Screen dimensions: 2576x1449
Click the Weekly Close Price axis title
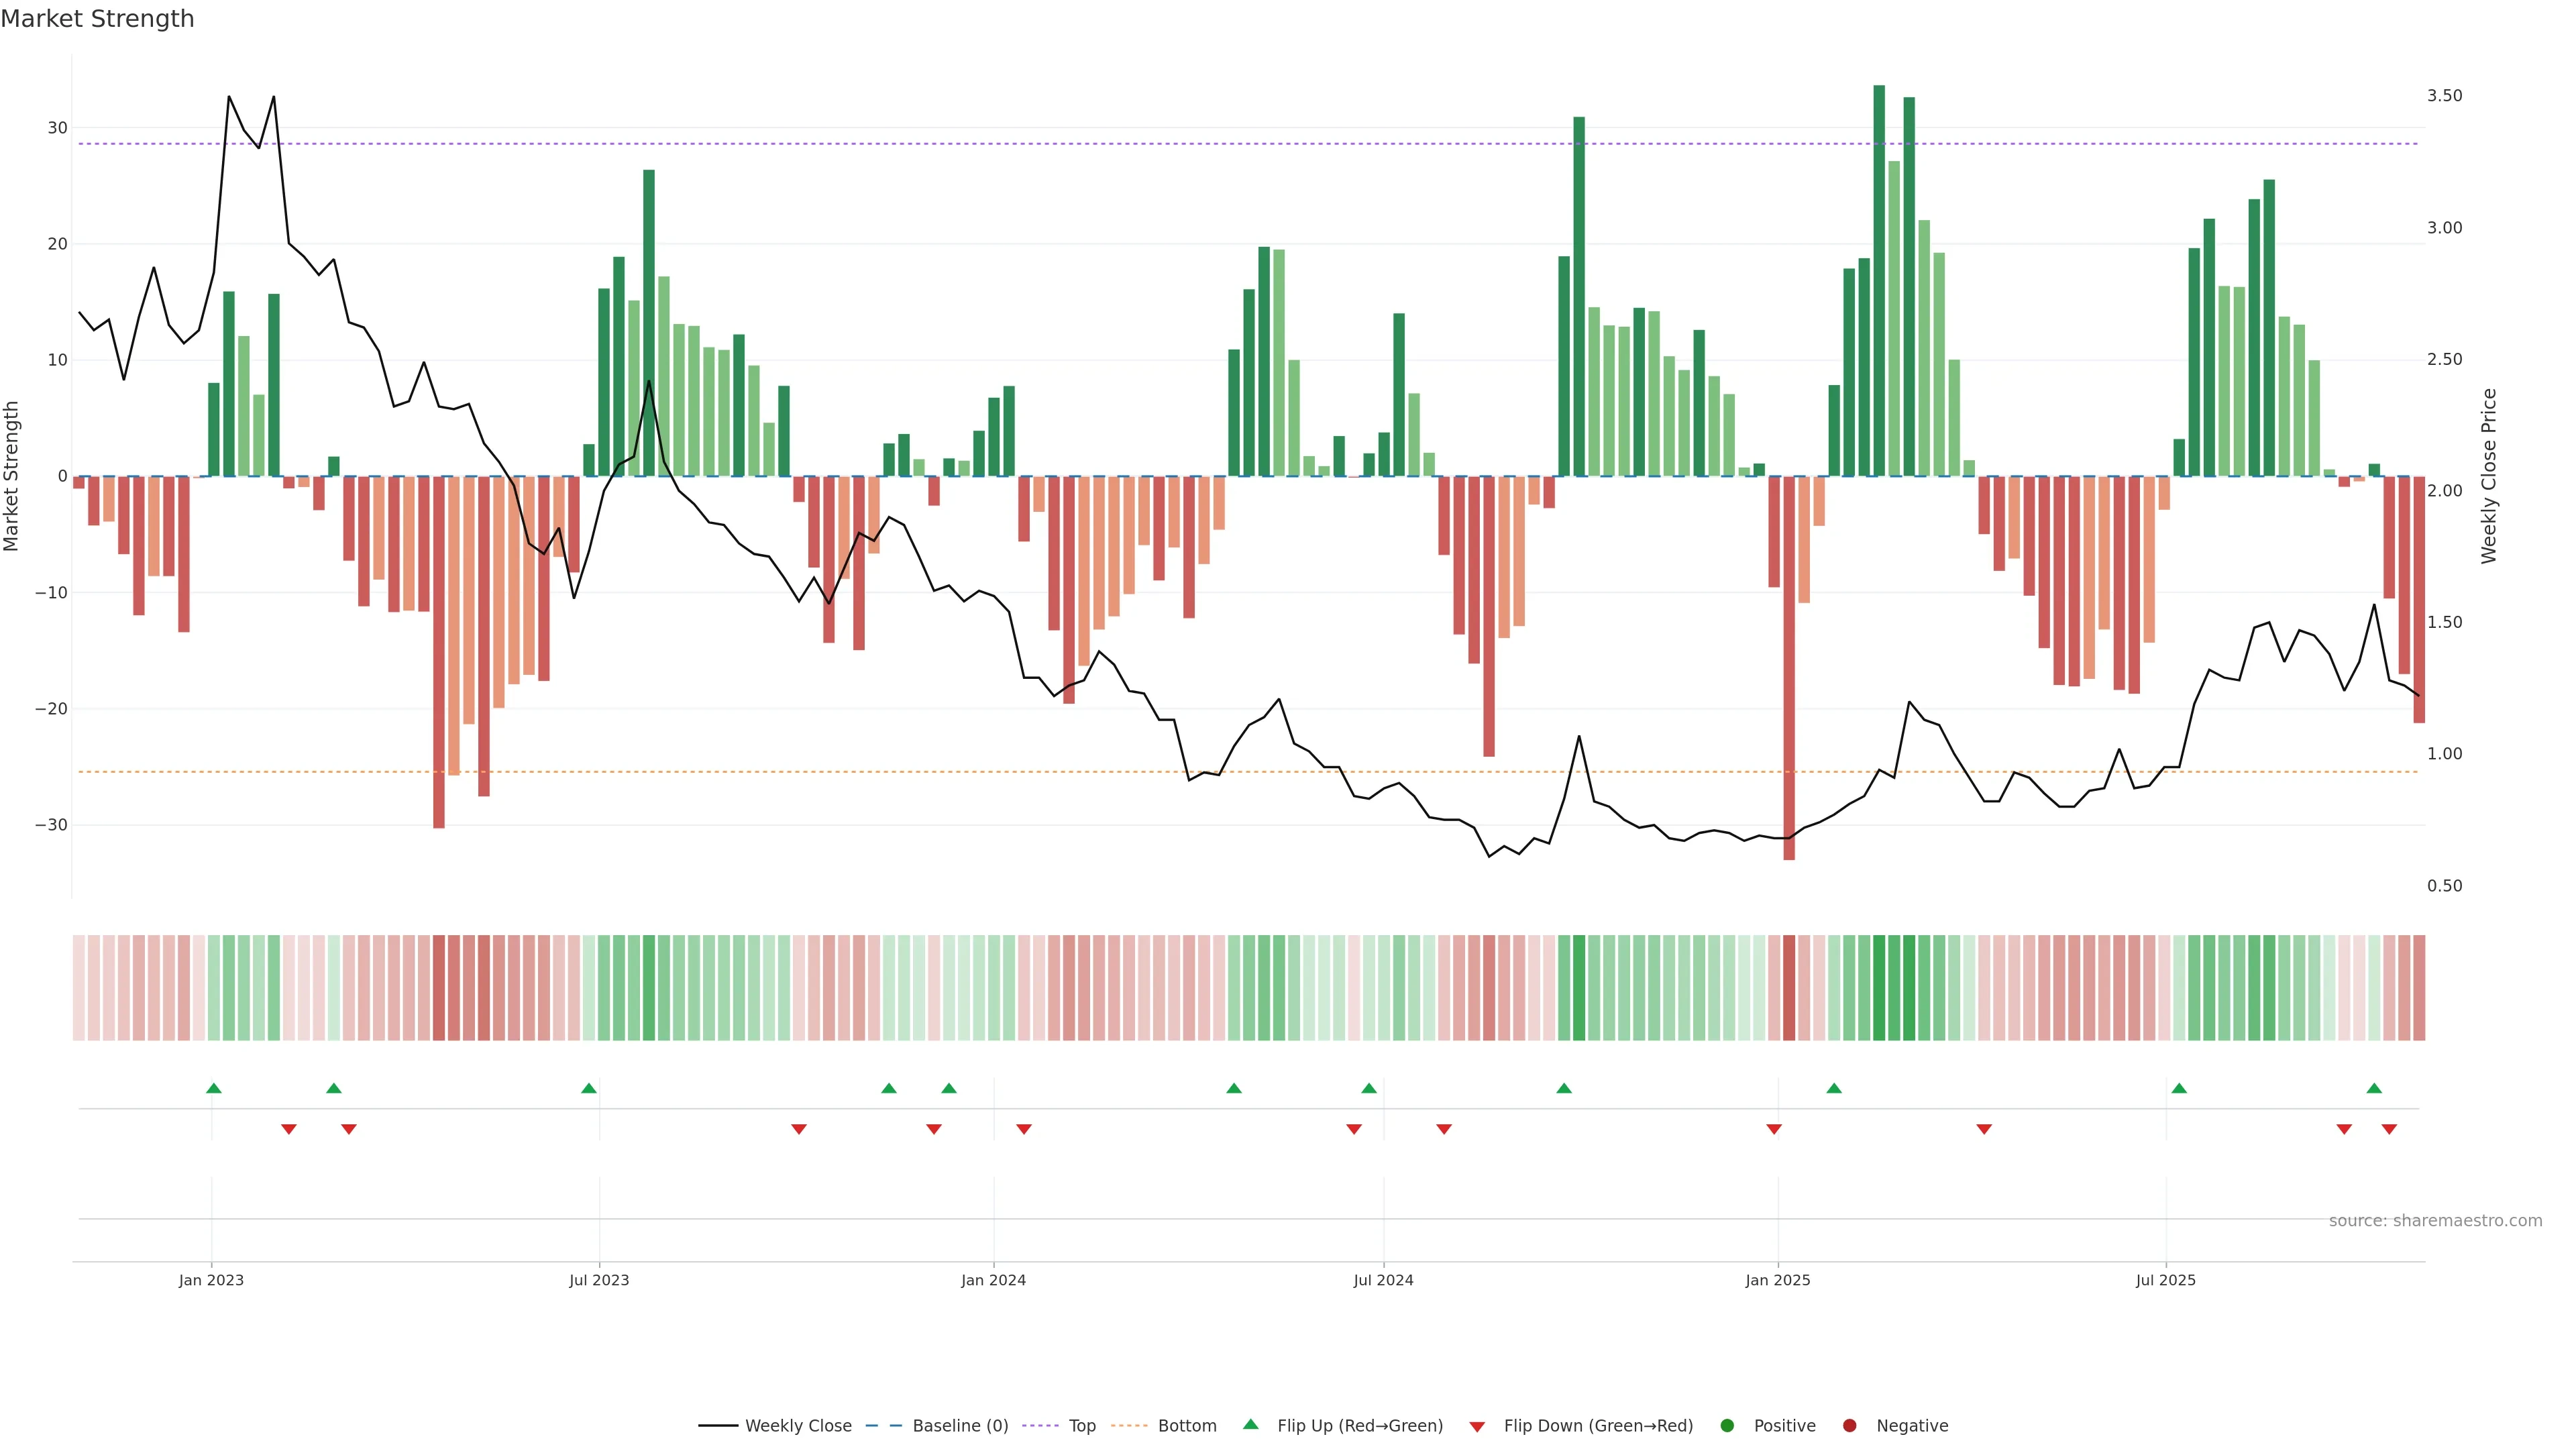point(2489,476)
